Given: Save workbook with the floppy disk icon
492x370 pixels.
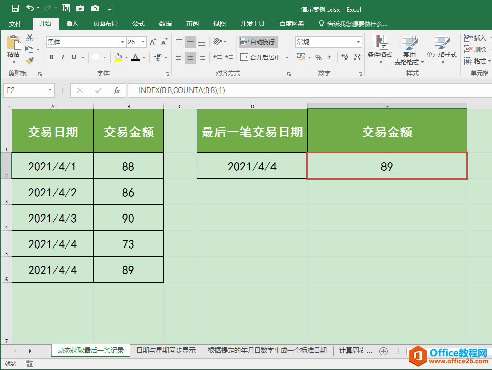Looking at the screenshot, I should click(x=15, y=8).
